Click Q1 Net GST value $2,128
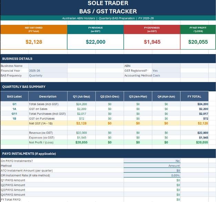216x202 pixels. click(81, 123)
